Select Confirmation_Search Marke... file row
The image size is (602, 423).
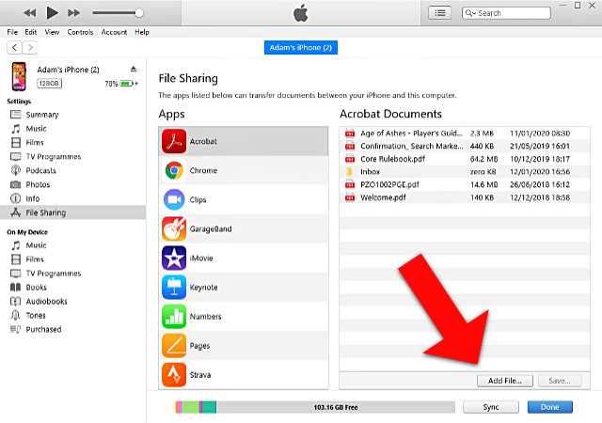tap(465, 146)
